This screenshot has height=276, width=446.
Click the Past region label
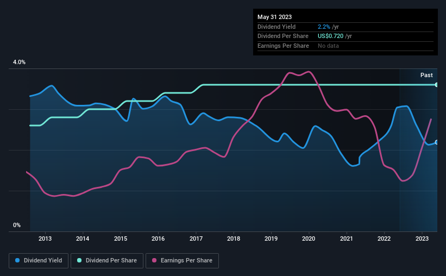[426, 75]
